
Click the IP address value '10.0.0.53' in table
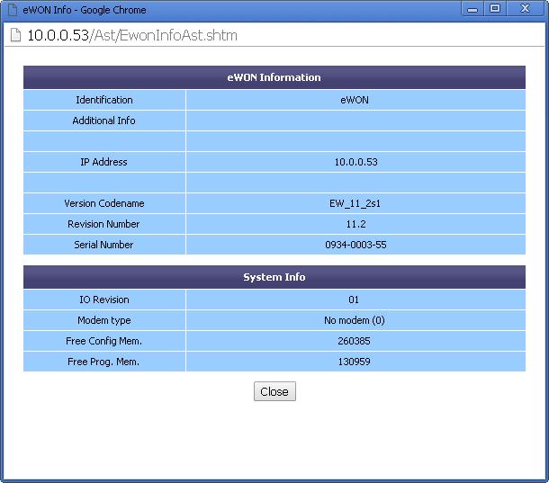tap(355, 162)
